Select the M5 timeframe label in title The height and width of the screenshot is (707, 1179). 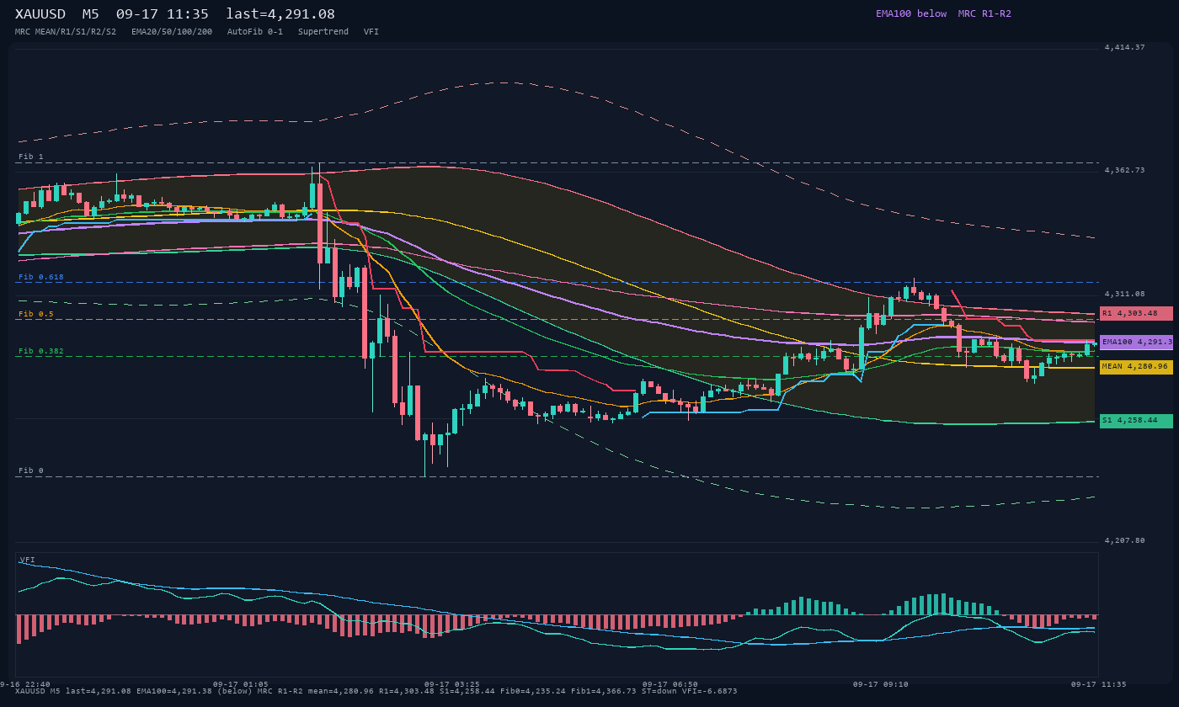pyautogui.click(x=90, y=14)
